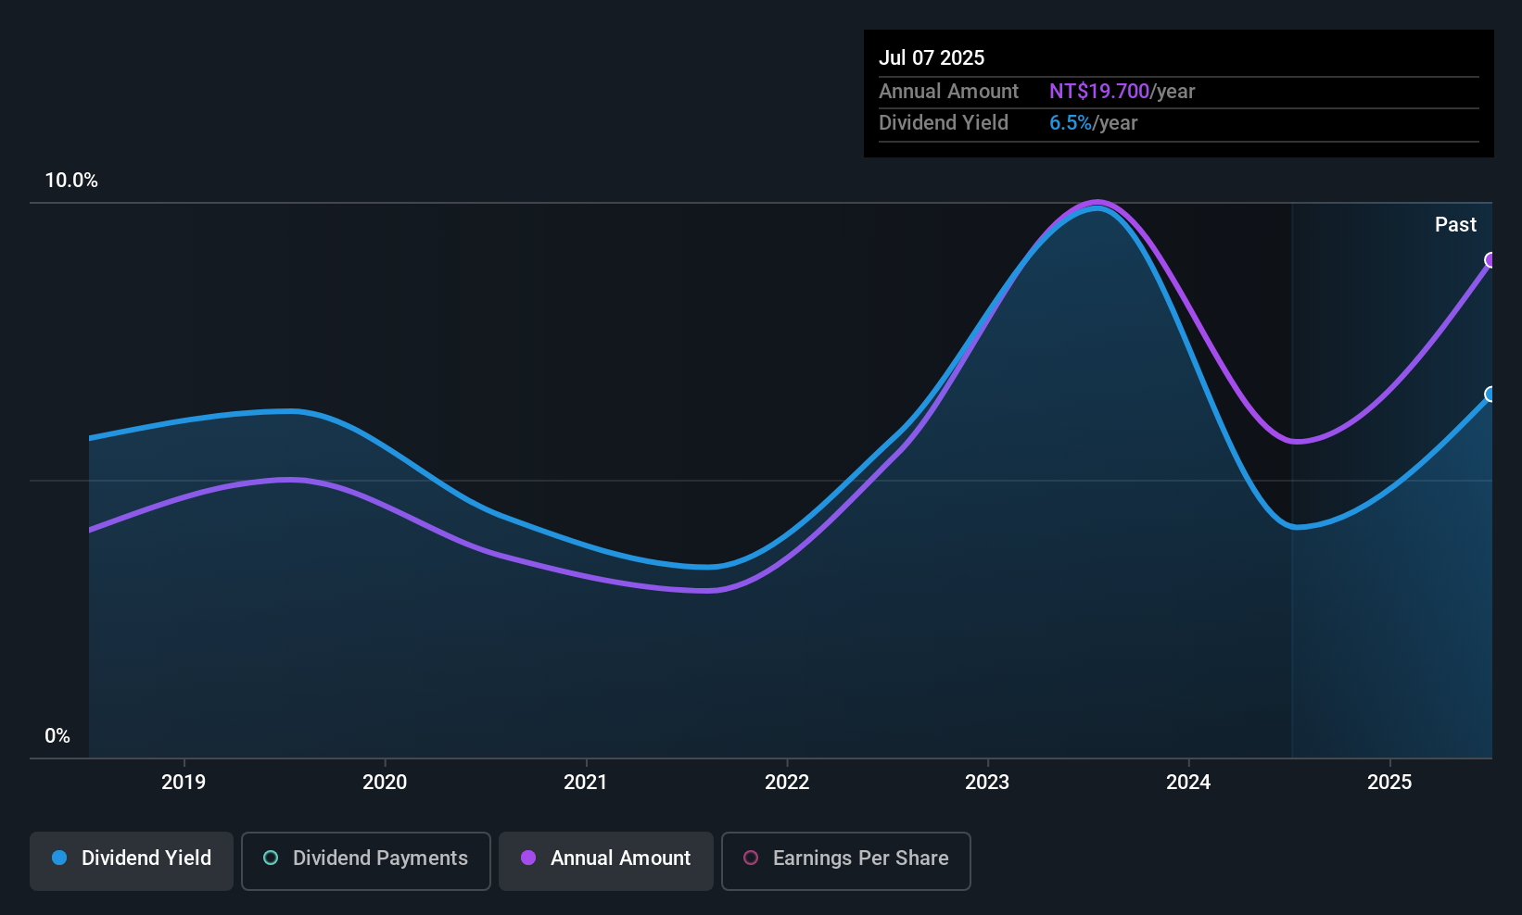This screenshot has height=915, width=1522.
Task: Enable the Dividend Payments series
Action: pos(366,861)
